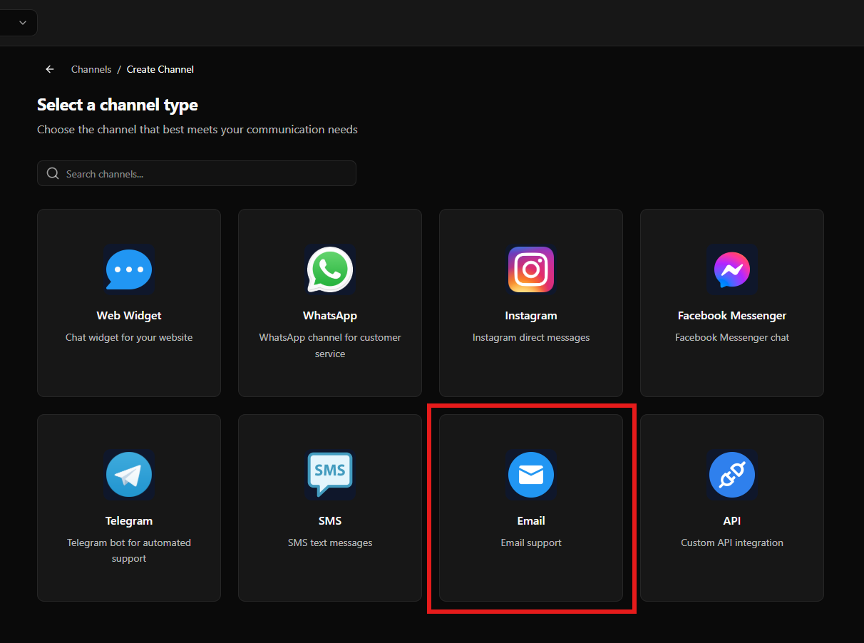The height and width of the screenshot is (643, 864).
Task: Click the Telegram paper plane icon
Action: coord(129,475)
